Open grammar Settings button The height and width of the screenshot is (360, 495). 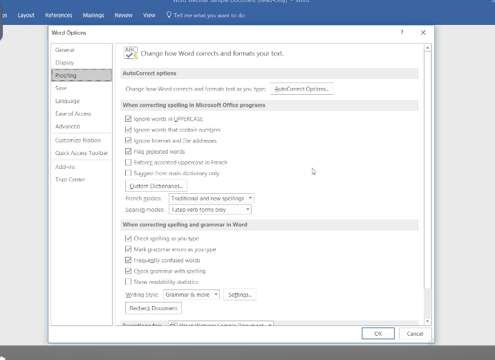point(240,294)
